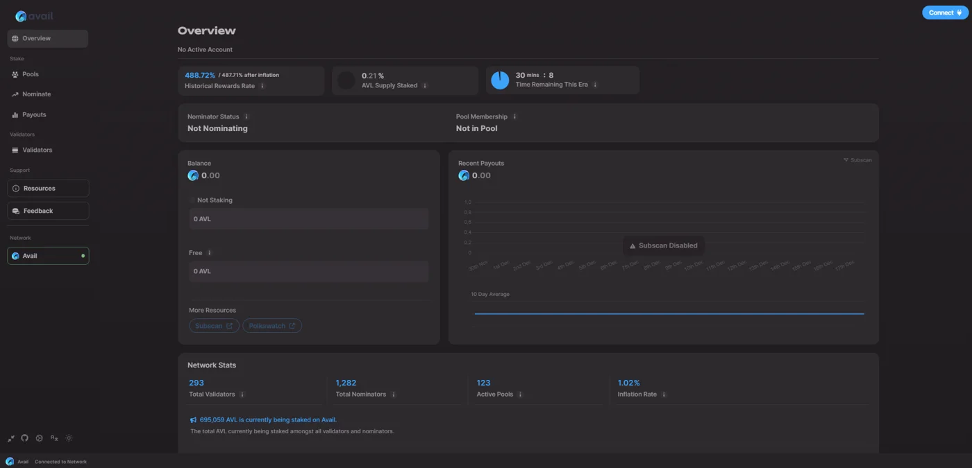This screenshot has width=972, height=468.
Task: Open settings via the wheel icon
Action: [x=40, y=438]
